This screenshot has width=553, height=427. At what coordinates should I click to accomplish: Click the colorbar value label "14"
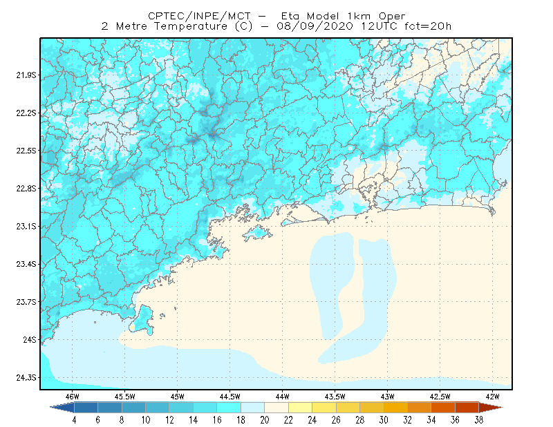(x=194, y=420)
